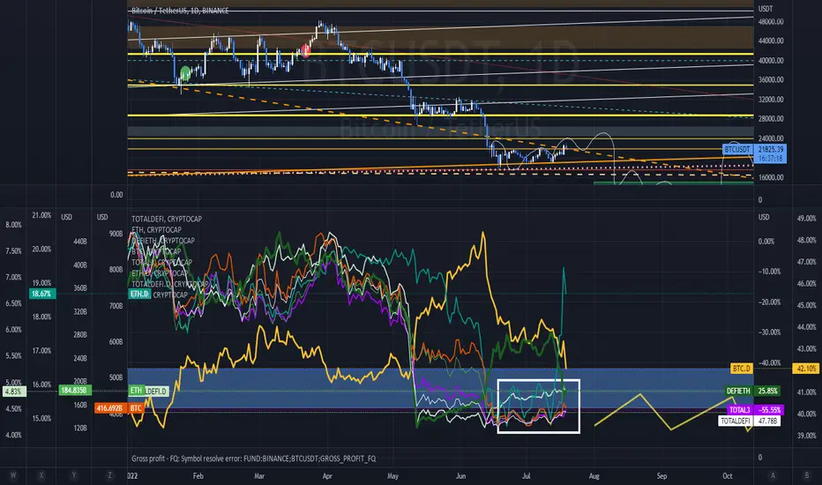Click the Gross profit symbol resolve error text

coord(253,459)
